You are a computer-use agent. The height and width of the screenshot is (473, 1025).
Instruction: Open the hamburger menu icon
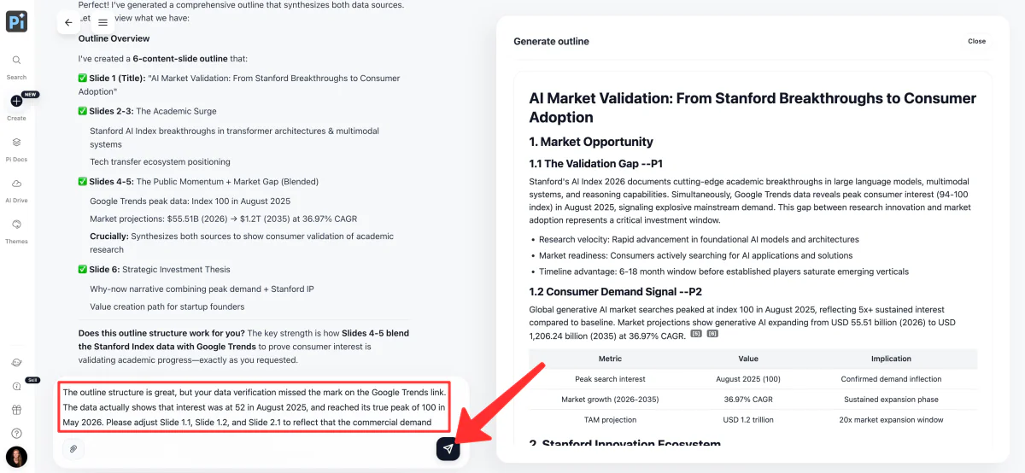click(102, 22)
